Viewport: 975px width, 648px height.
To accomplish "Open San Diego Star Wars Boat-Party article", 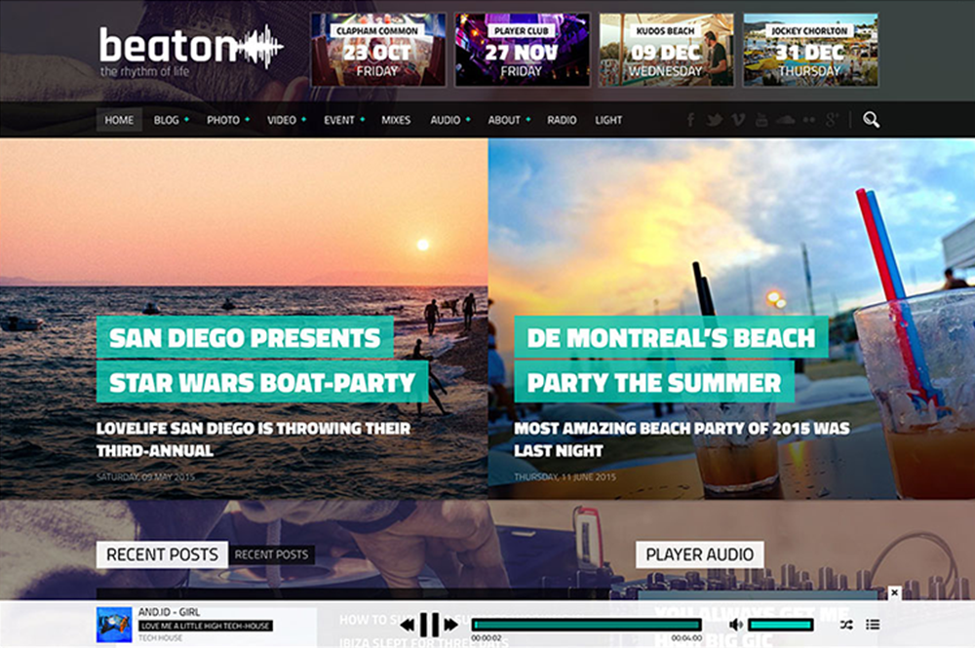I will tap(261, 360).
